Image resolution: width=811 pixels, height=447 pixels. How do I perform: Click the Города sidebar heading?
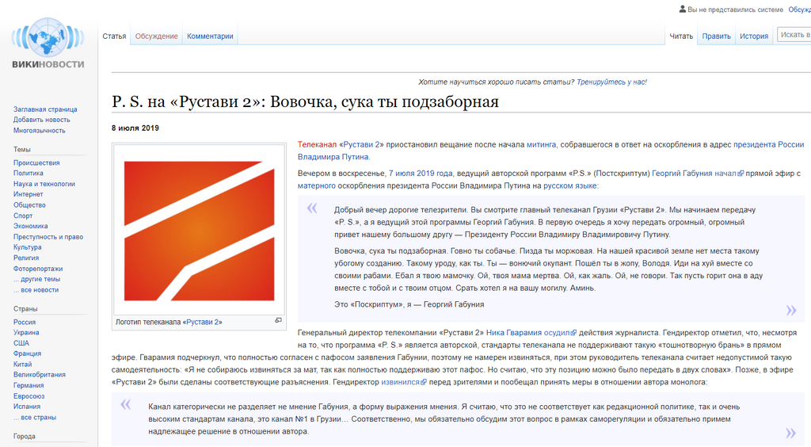click(25, 436)
